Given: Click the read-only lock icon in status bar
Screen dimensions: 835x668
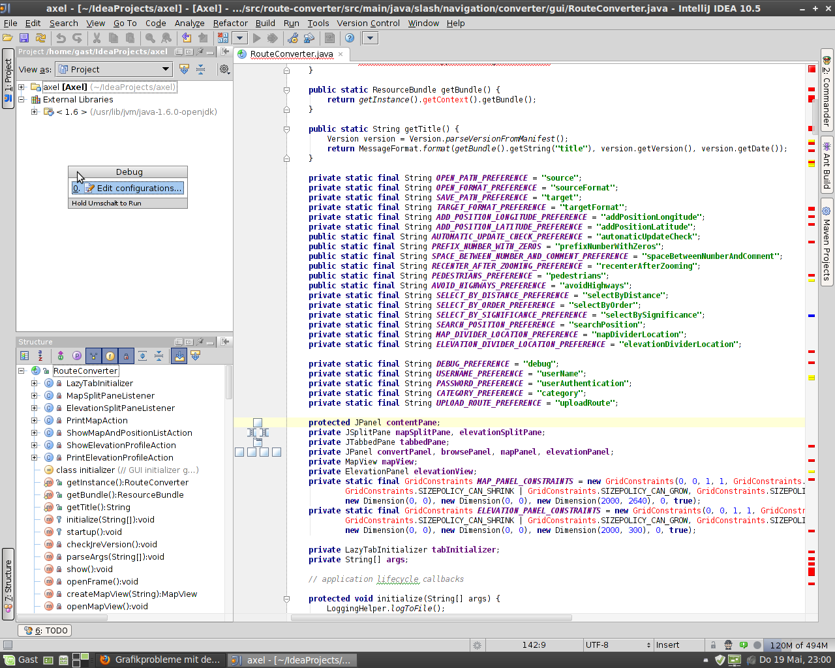Looking at the screenshot, I should point(713,645).
